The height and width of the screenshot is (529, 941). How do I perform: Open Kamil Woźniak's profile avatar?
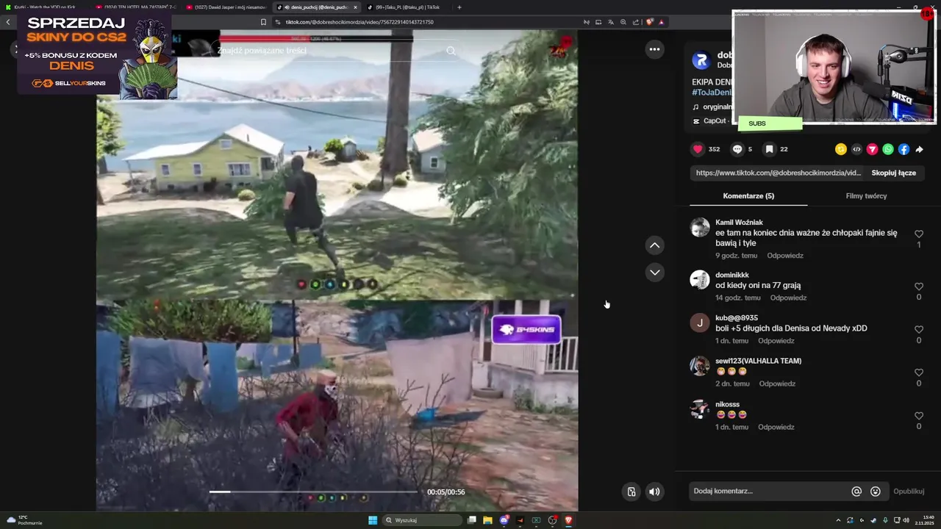click(x=700, y=227)
